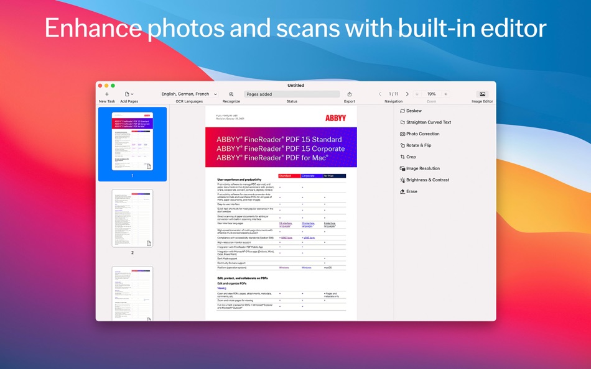Toggle the Image Editor panel

(x=482, y=94)
